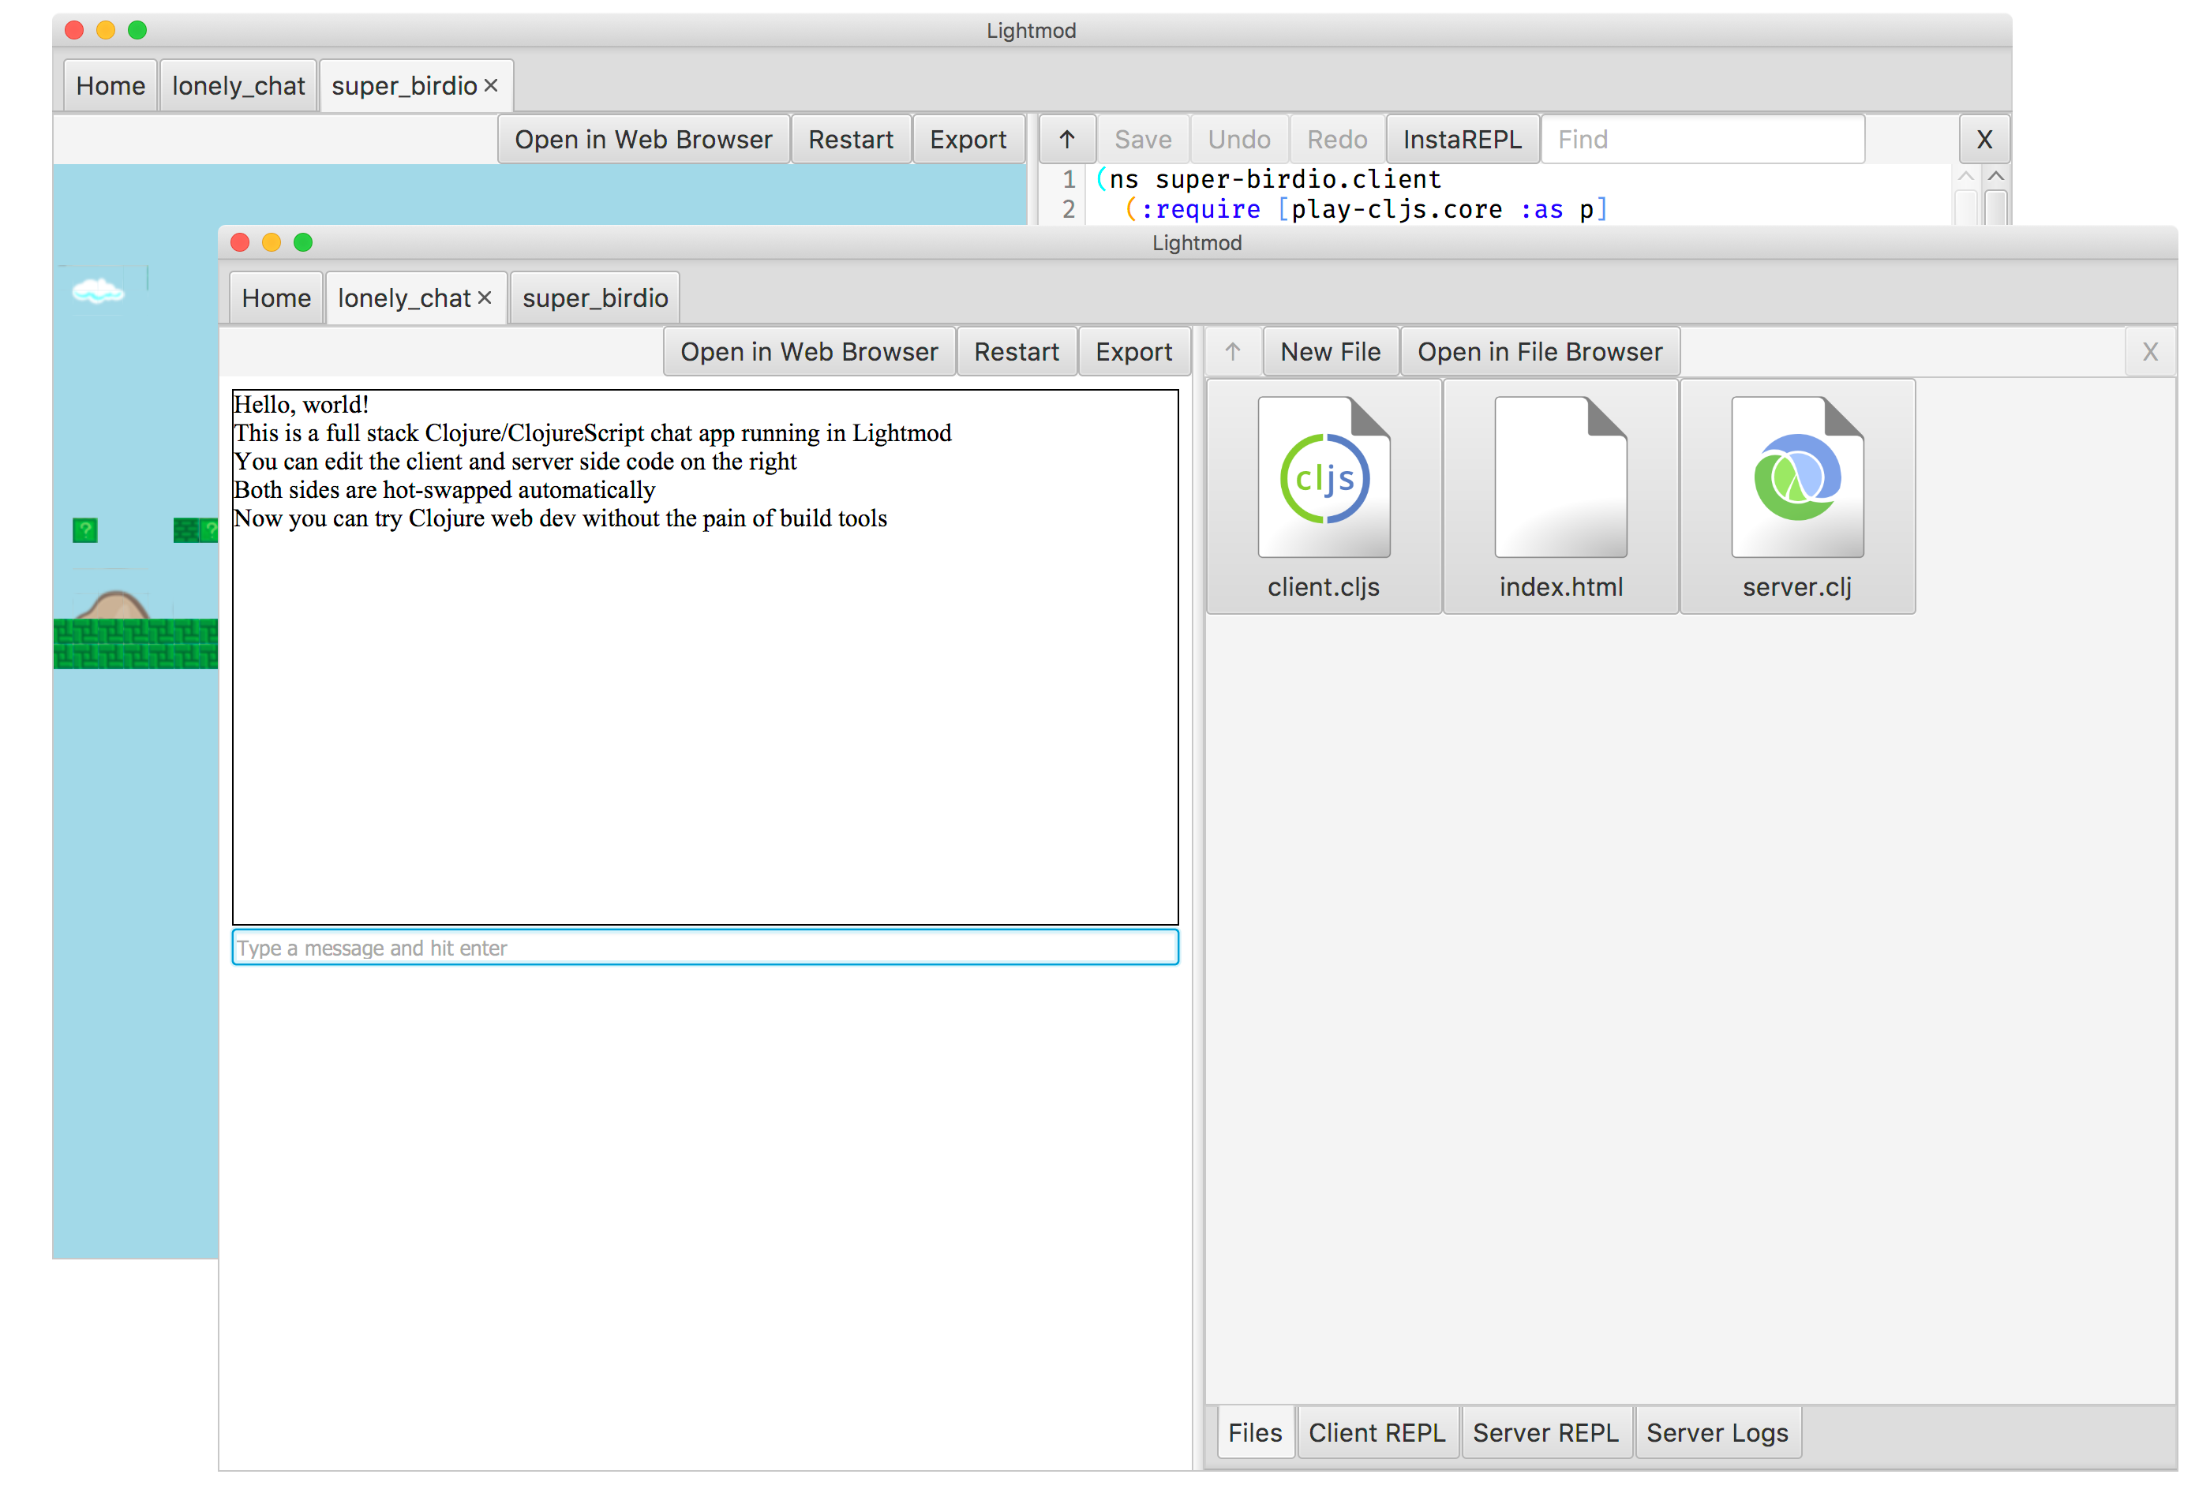Close the lonely_chat tab with its x

tap(485, 297)
